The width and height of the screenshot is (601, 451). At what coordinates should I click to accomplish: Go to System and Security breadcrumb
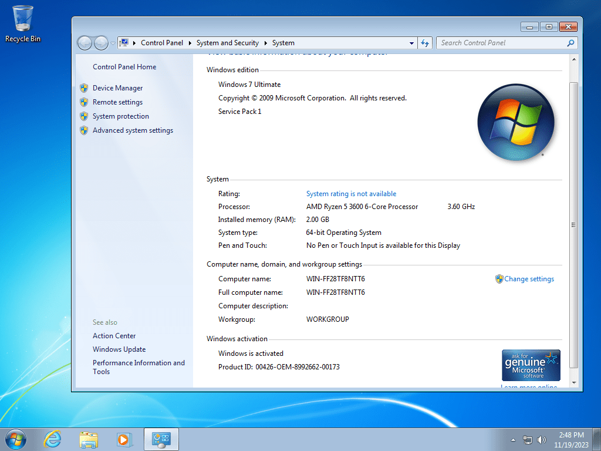[x=228, y=43]
